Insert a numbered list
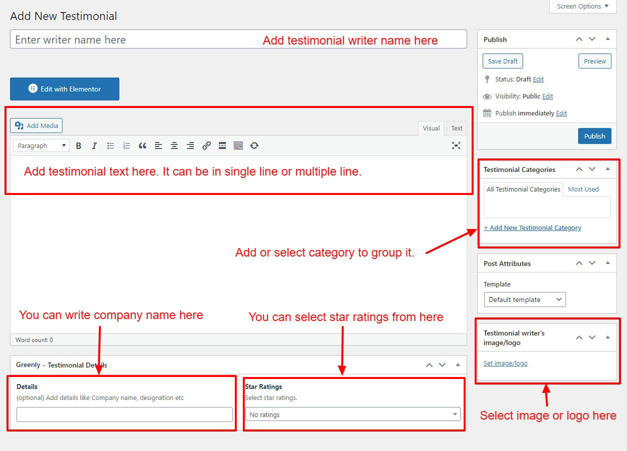The height and width of the screenshot is (451, 627). tap(126, 145)
